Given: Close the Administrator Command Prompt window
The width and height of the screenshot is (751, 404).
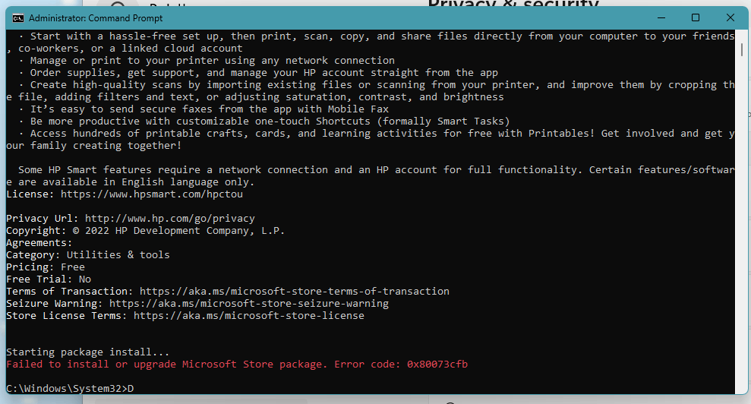Looking at the screenshot, I should pos(730,17).
